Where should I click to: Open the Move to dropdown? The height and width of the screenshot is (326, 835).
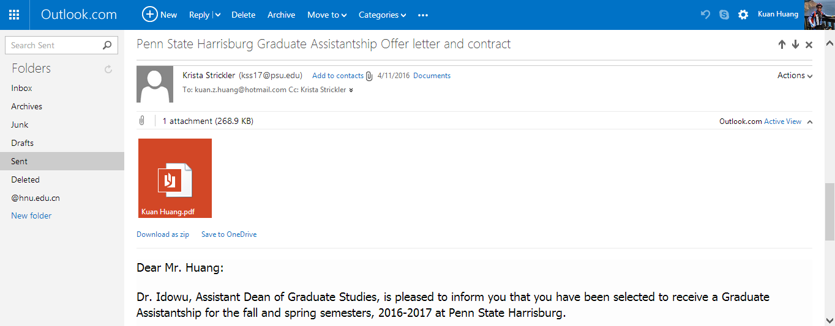[327, 15]
